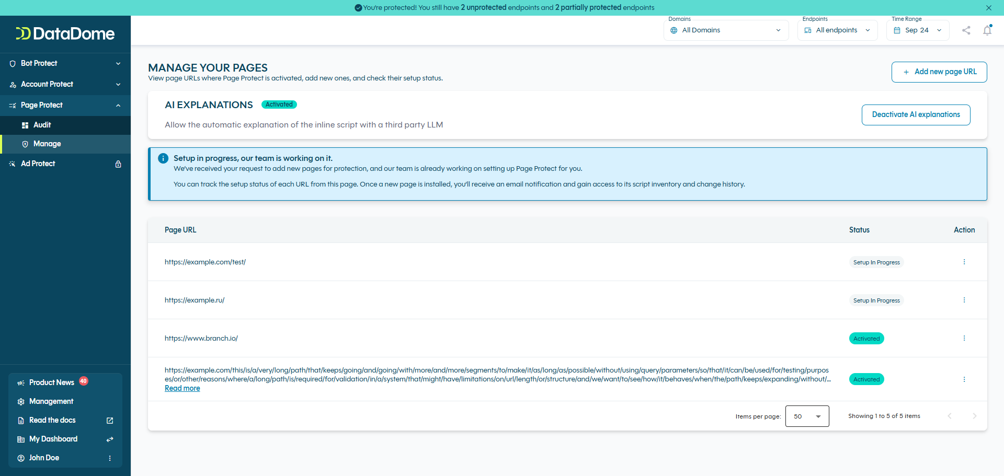The image size is (1004, 476).
Task: Click the Showing 1 to 5 of 5 items text
Action: coord(884,416)
